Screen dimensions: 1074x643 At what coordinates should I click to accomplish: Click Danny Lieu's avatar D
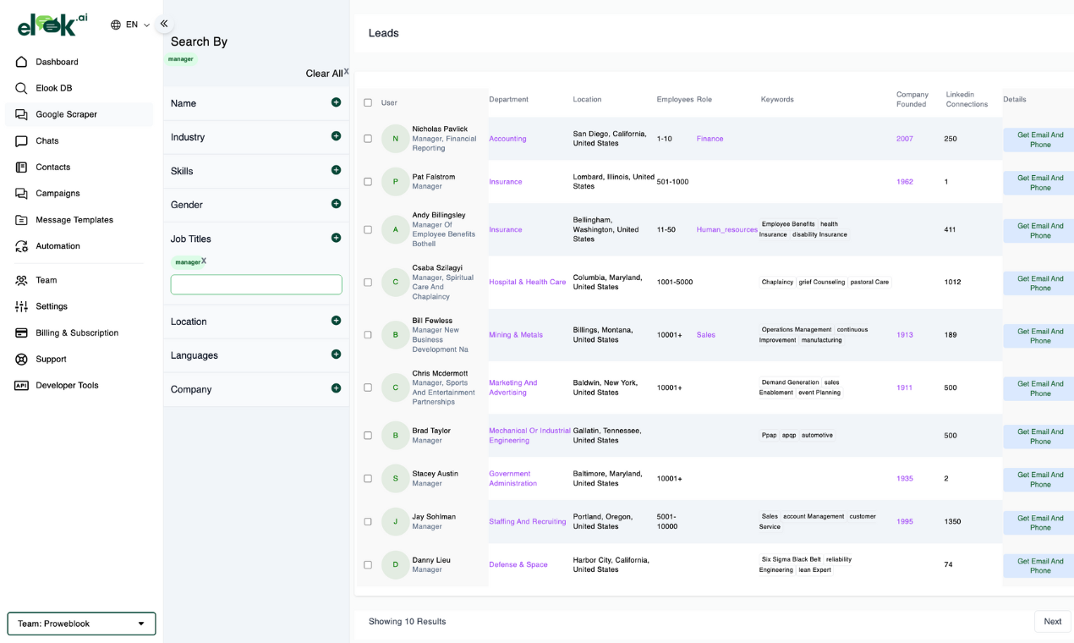click(x=395, y=565)
